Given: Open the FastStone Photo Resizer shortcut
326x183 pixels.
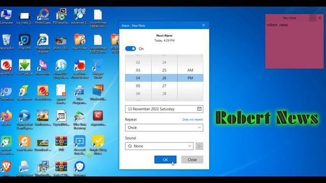Looking at the screenshot, I should [x=79, y=69].
